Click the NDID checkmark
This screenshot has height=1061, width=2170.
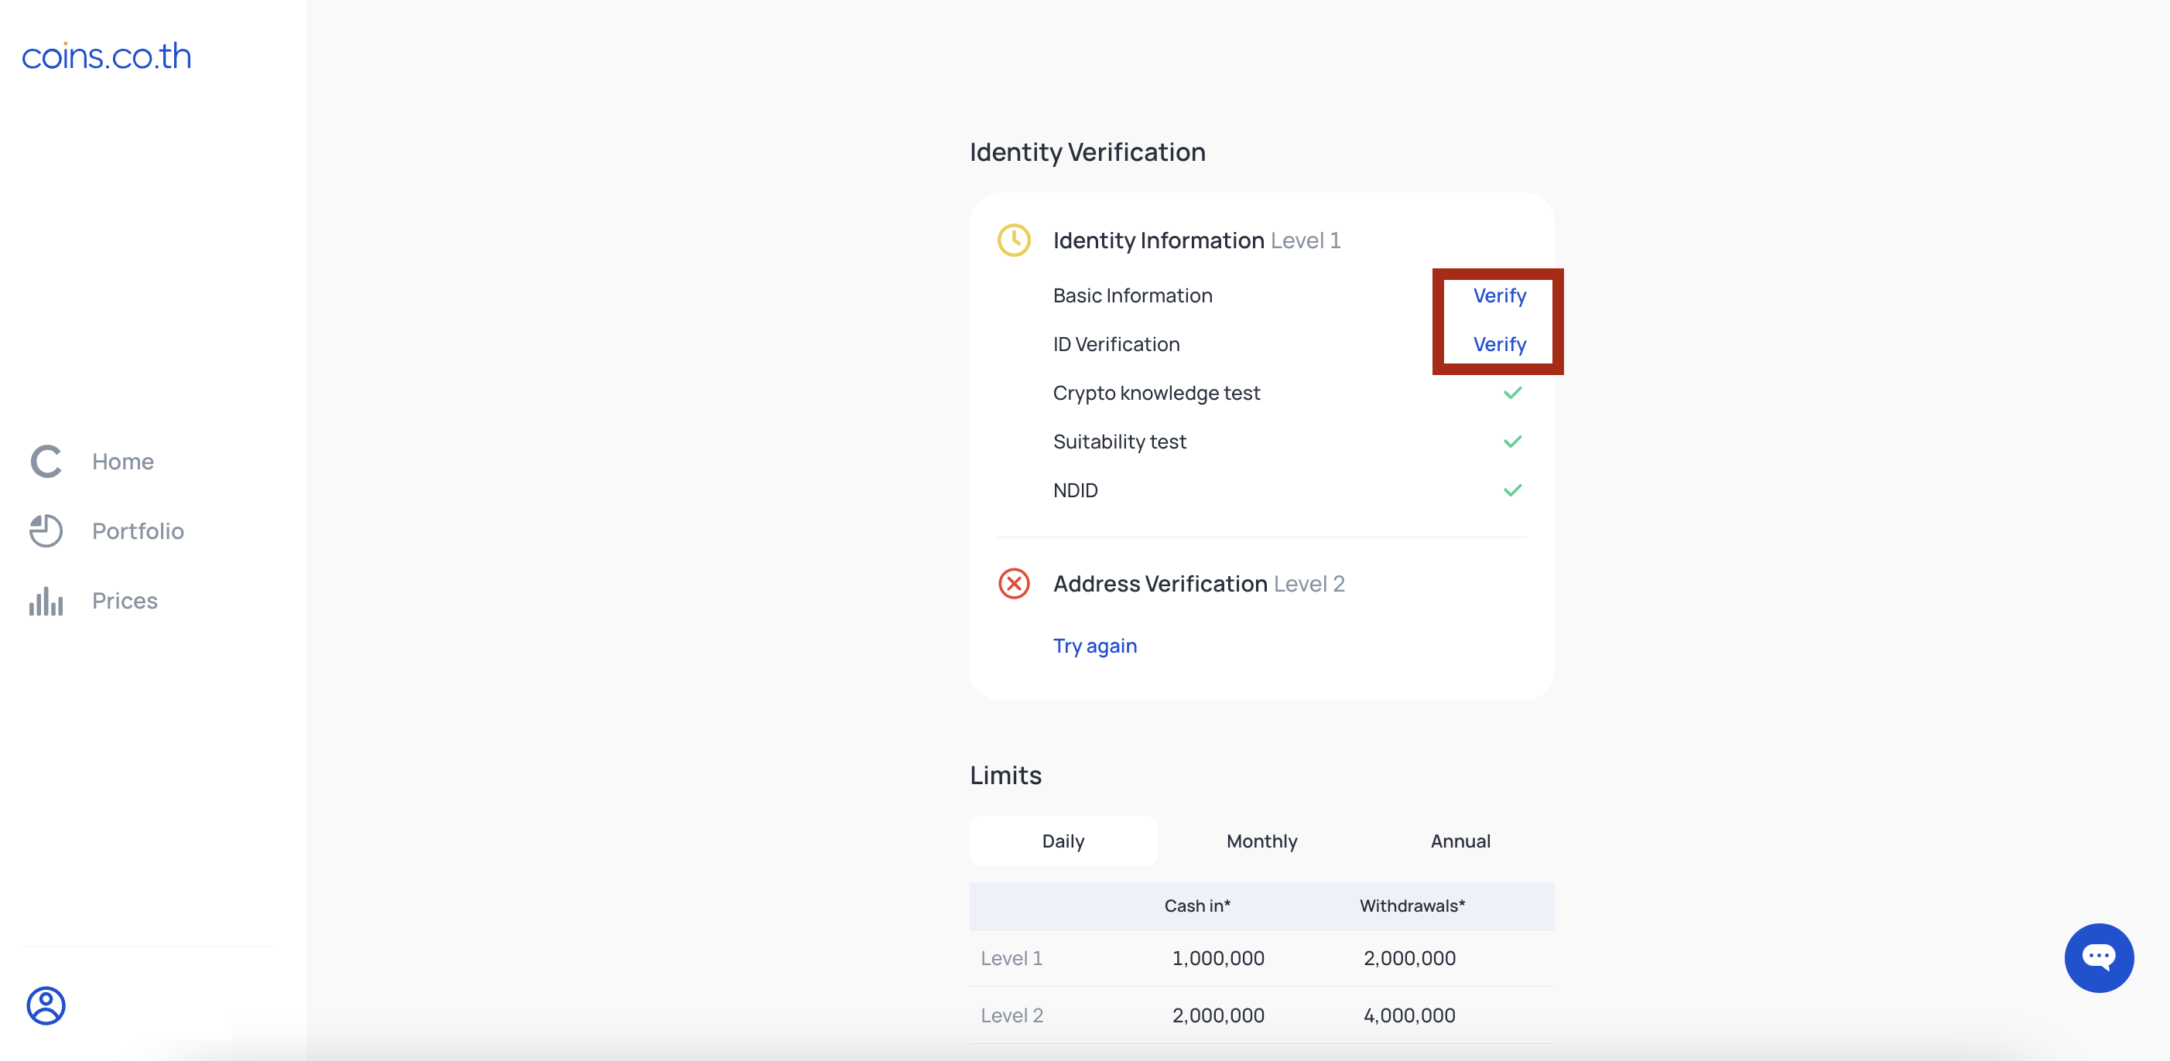tap(1513, 490)
